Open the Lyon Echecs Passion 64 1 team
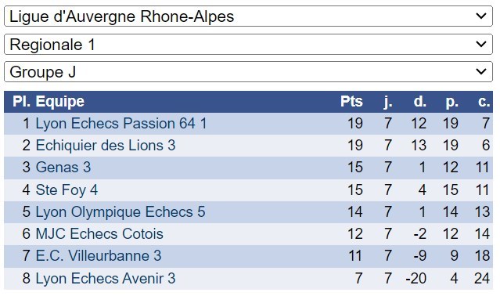Screen dimensions: 500x296 pyautogui.click(x=121, y=124)
